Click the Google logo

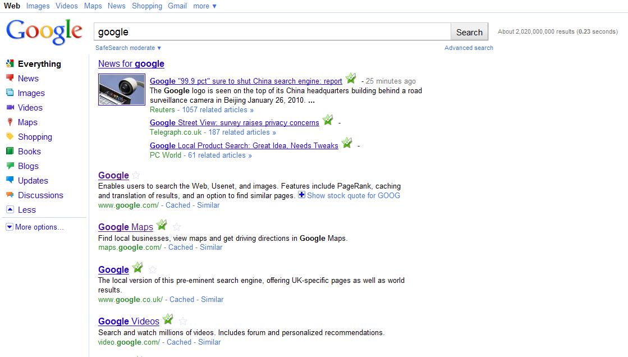pos(44,31)
